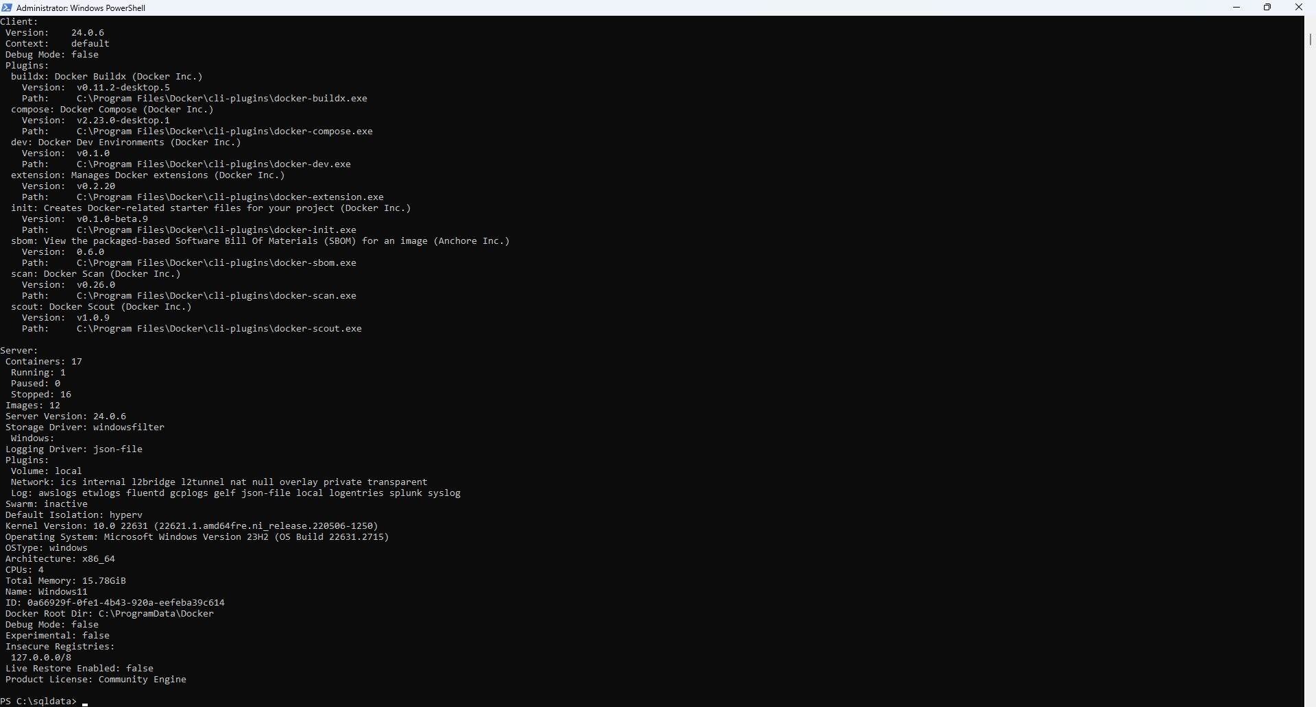Click the 'OSType: windows' line

[47, 548]
